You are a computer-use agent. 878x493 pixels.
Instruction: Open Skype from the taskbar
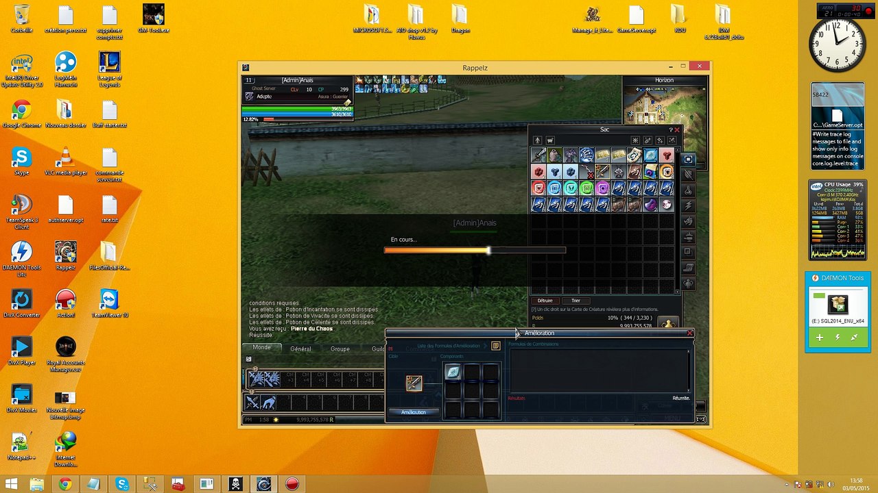tap(122, 484)
